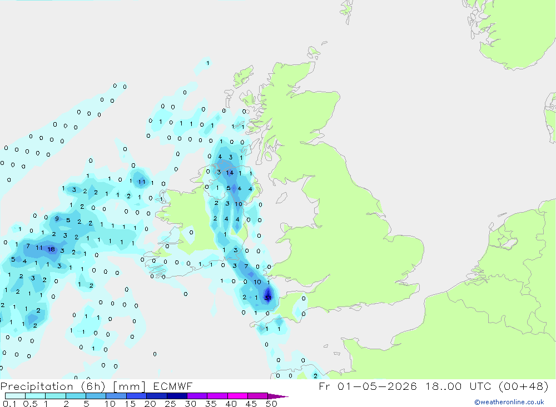Click the legend label '20'

coord(150,404)
